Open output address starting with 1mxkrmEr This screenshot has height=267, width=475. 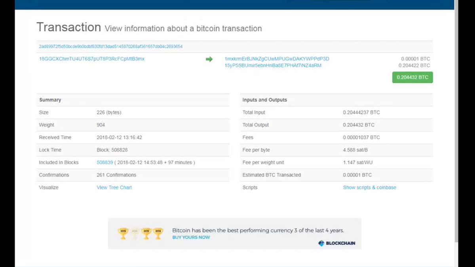[x=277, y=59]
